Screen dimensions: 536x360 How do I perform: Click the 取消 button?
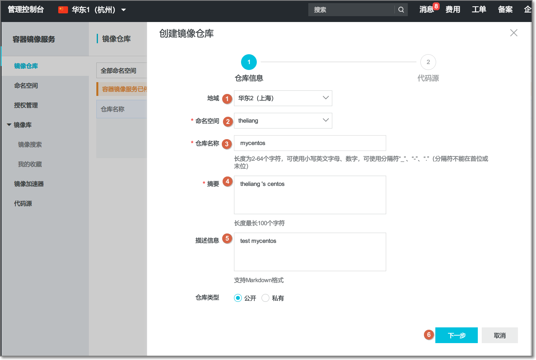tap(499, 335)
